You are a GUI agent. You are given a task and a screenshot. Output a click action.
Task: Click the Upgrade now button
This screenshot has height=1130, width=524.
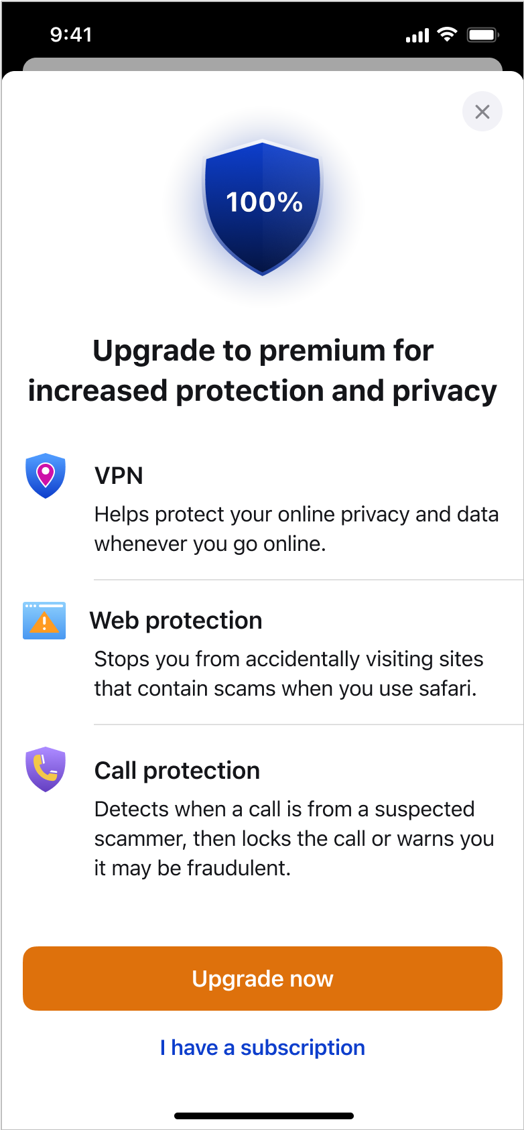[x=263, y=979]
